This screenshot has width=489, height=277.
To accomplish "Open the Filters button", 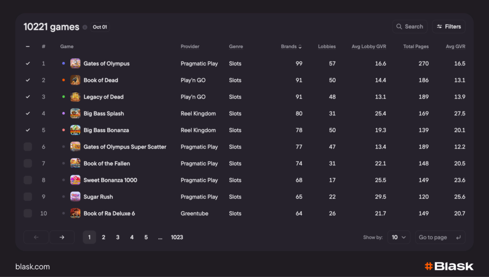I will tap(448, 27).
